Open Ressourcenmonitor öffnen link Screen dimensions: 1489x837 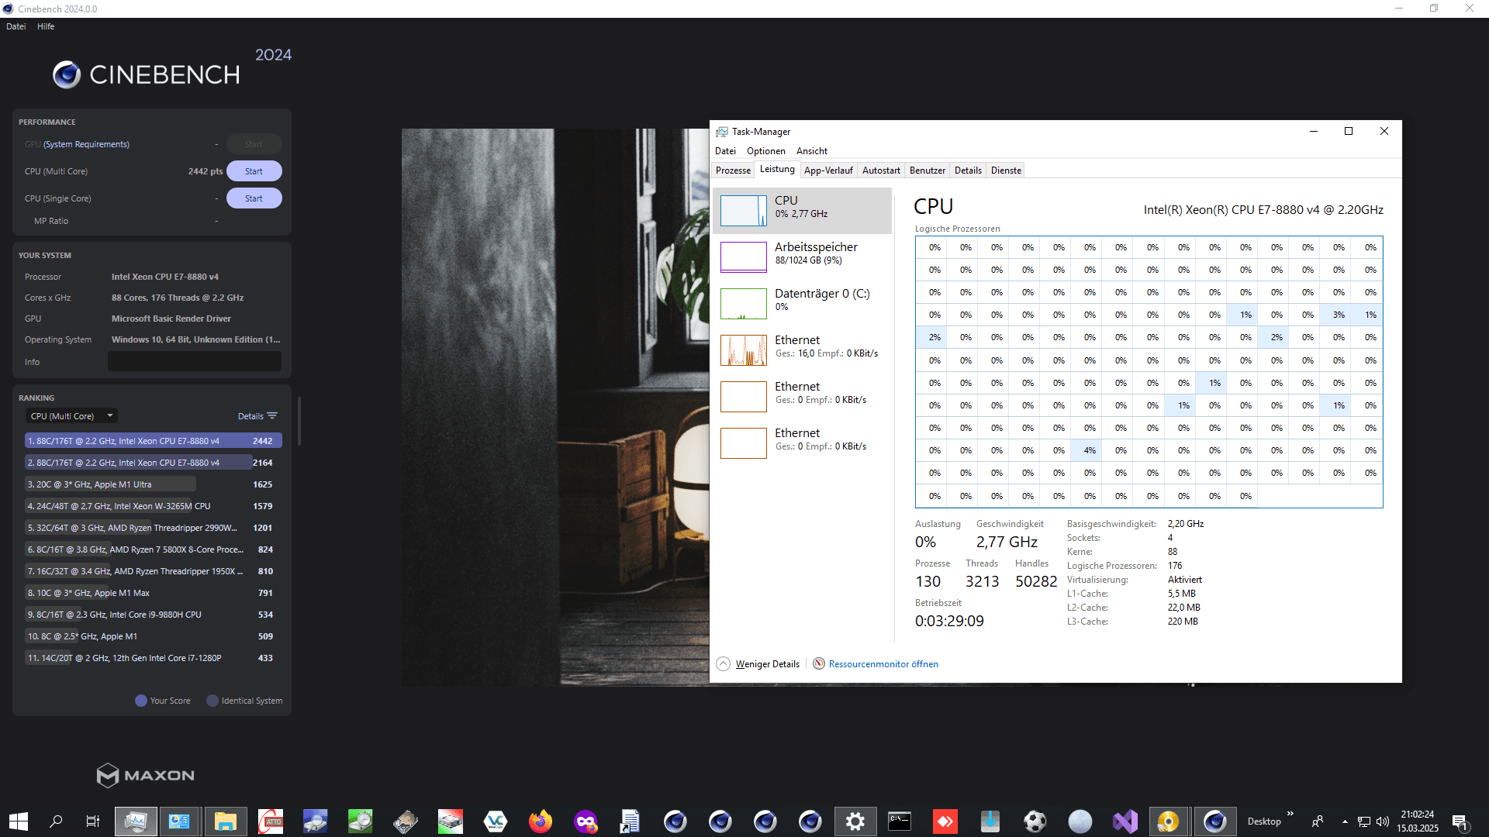click(883, 664)
